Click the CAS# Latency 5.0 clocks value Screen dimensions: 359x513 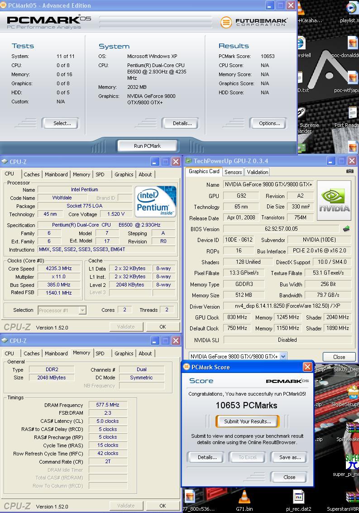pyautogui.click(x=108, y=421)
